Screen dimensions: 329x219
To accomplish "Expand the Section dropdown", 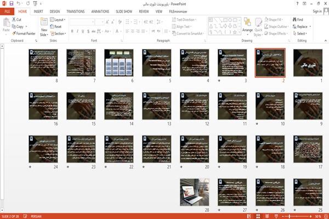I will [58, 33].
